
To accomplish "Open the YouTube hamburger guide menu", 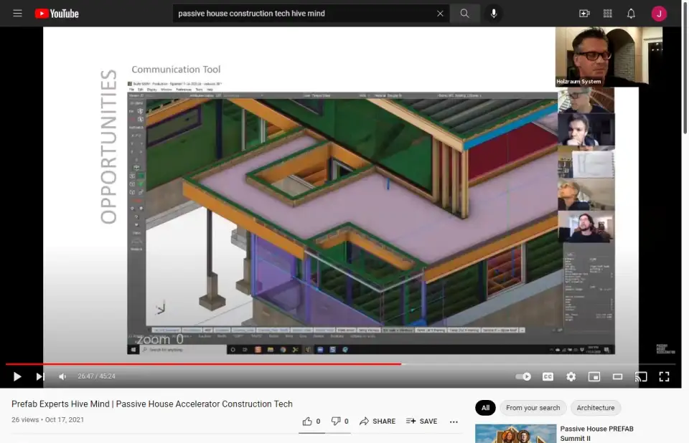I will point(17,14).
